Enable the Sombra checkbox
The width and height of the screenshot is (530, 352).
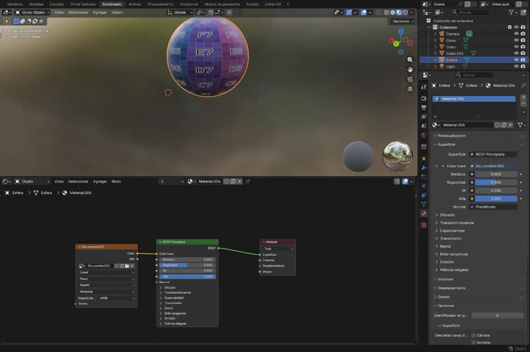pyautogui.click(x=473, y=342)
